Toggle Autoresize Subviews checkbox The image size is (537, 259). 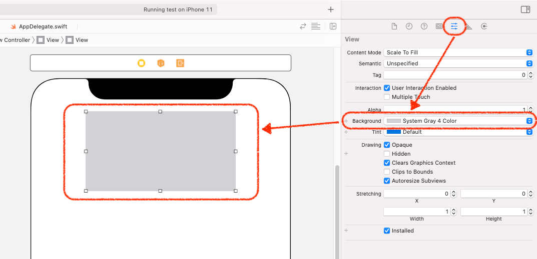point(387,181)
